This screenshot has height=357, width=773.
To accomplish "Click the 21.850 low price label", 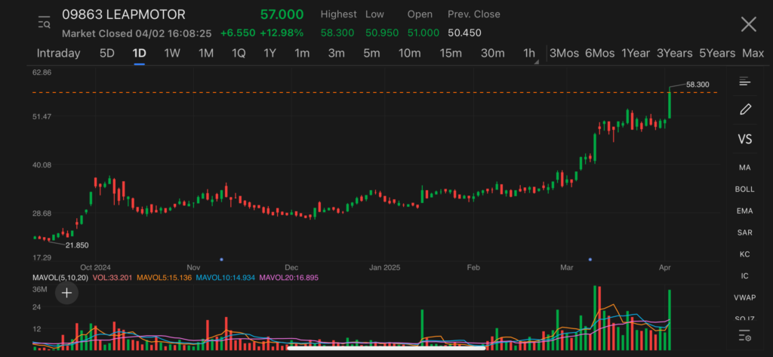I will 77,245.
